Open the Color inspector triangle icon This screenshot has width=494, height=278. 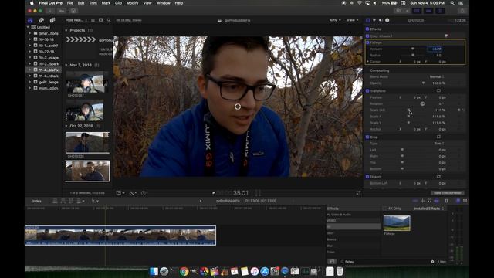(x=374, y=20)
